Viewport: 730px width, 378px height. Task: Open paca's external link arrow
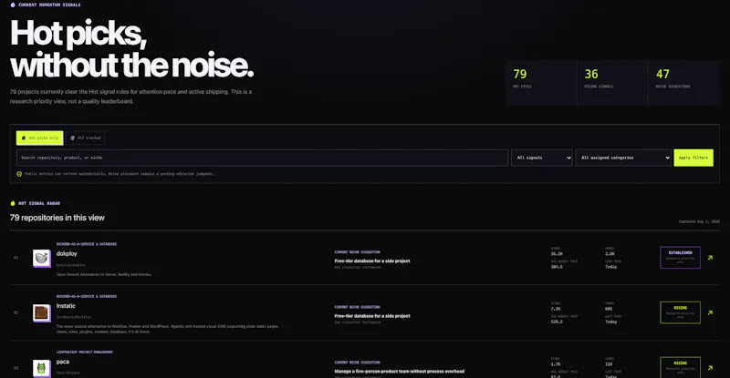point(710,368)
